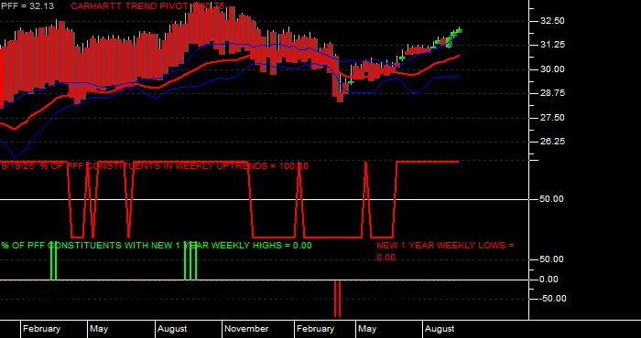Viewport: 641px width, 338px height.
Task: Select the 26.25 price axis value
Action: [553, 142]
